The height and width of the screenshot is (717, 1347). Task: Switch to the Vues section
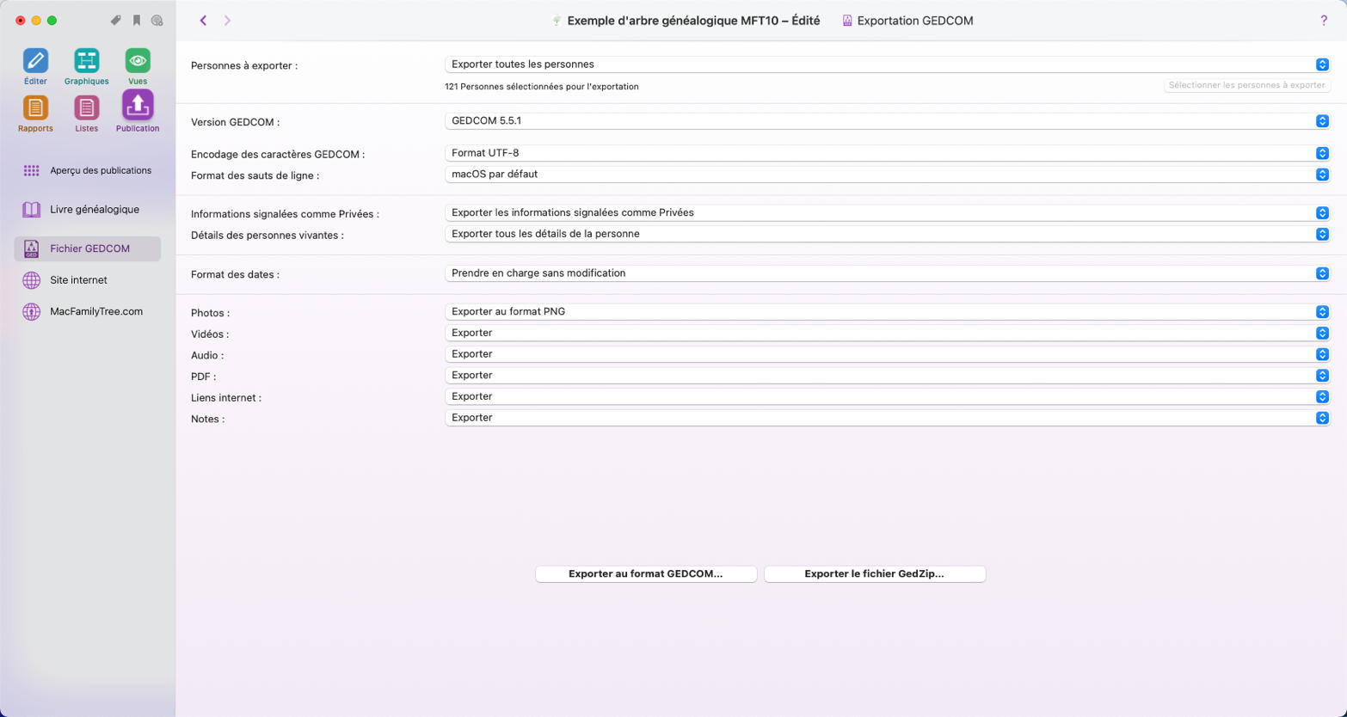(138, 61)
